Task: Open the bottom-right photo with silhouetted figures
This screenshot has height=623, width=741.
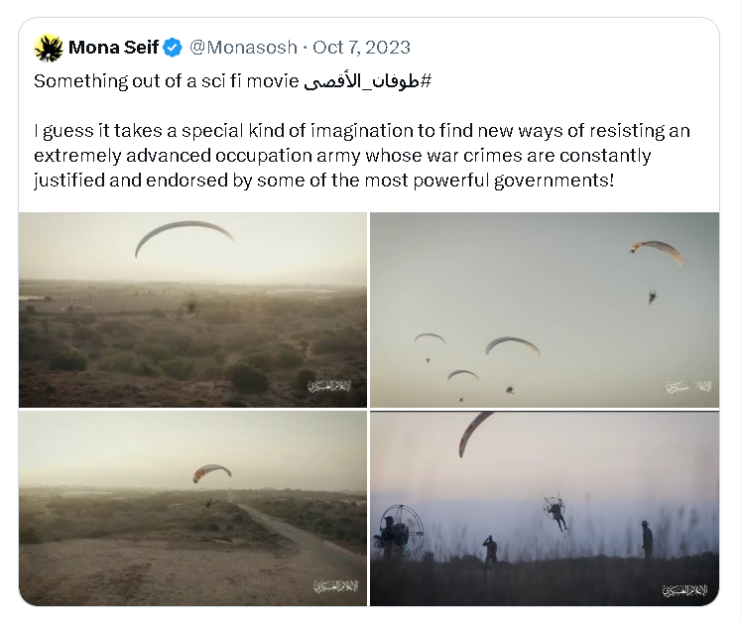Action: click(x=544, y=508)
